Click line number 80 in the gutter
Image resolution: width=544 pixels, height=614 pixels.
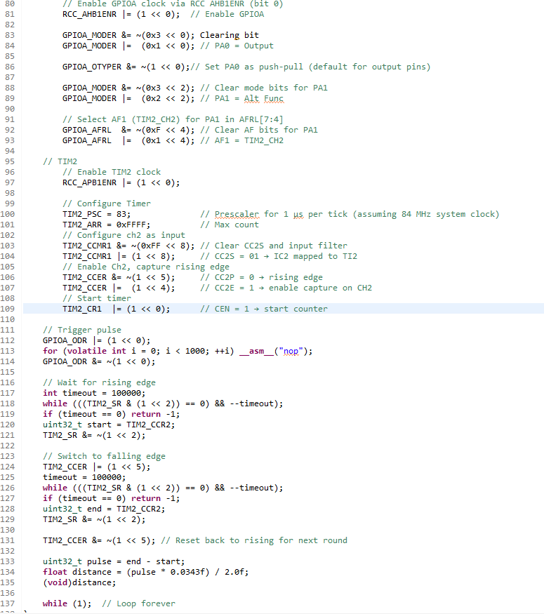(x=10, y=4)
